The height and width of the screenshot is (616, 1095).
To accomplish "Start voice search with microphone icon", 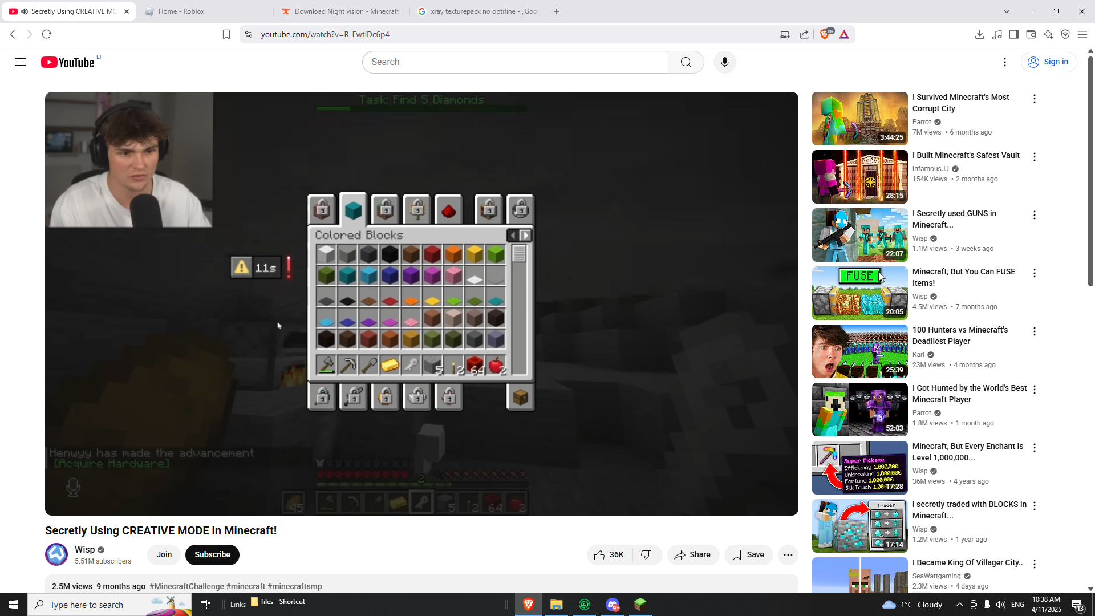I will coord(724,62).
